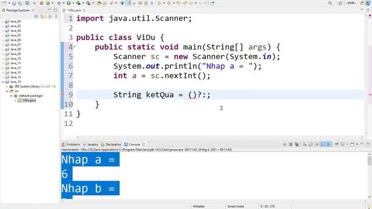The height and width of the screenshot is (209, 372).
Task: Click the green Run button in toolbar
Action: pos(69,3)
